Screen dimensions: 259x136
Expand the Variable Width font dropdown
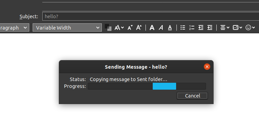[x=67, y=27]
